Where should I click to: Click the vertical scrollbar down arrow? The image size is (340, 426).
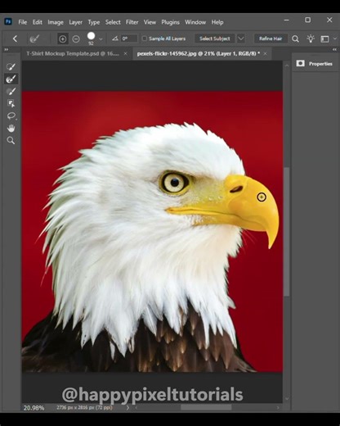pyautogui.click(x=287, y=399)
